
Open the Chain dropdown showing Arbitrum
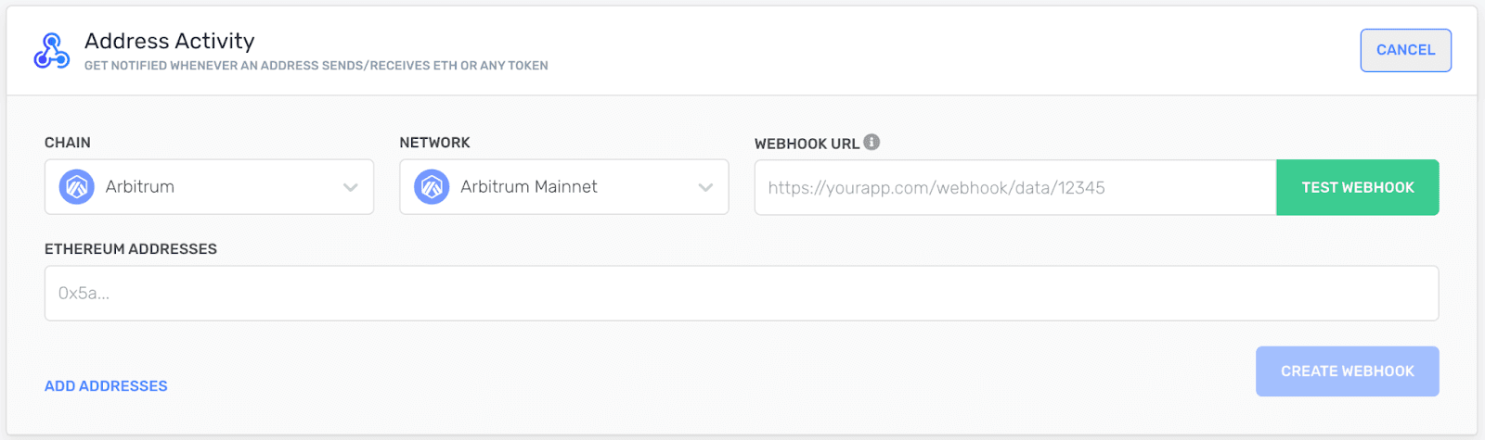click(209, 187)
